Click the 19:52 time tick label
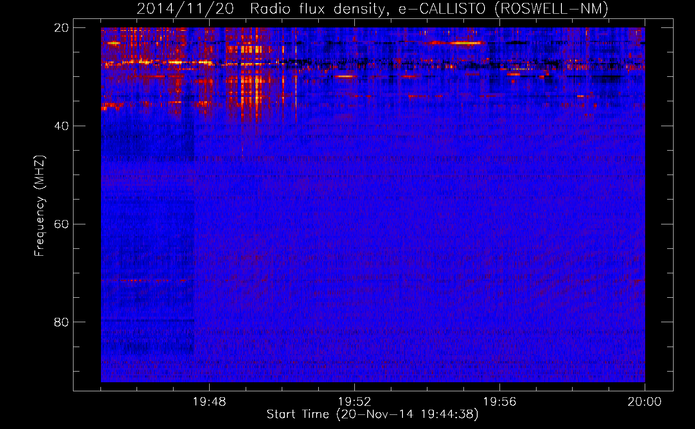The height and width of the screenshot is (429, 695). 354,402
